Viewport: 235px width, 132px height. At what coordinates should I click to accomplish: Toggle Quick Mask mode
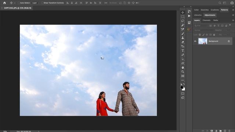pyautogui.click(x=182, y=93)
